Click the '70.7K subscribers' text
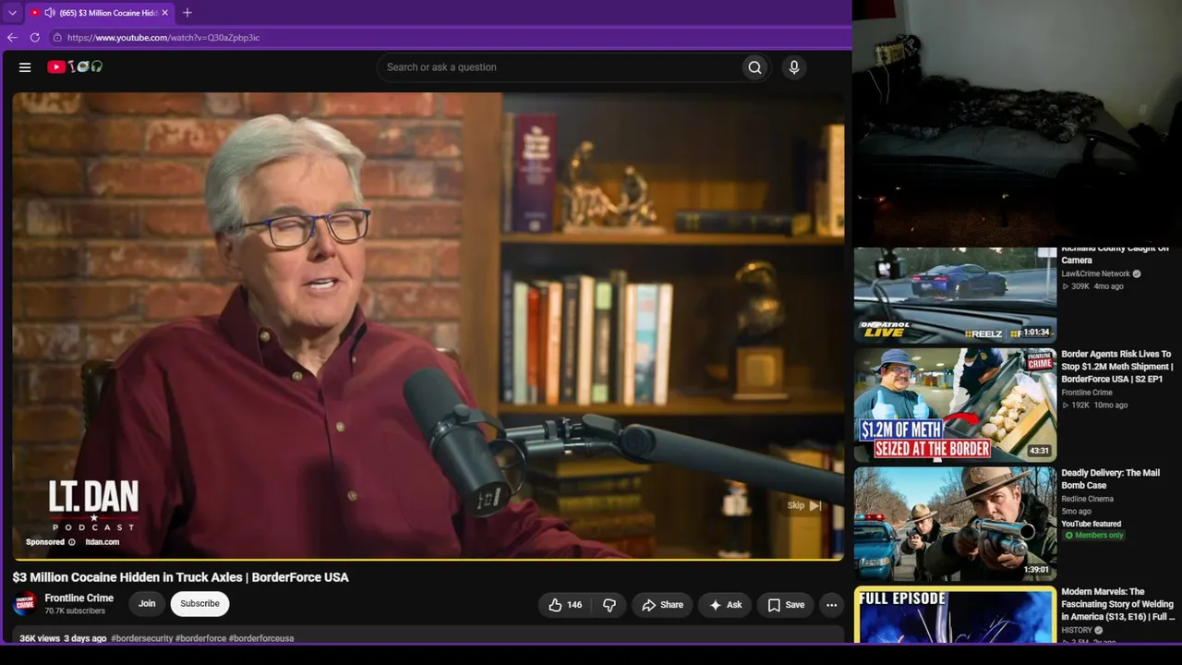Image resolution: width=1182 pixels, height=665 pixels. 75,611
